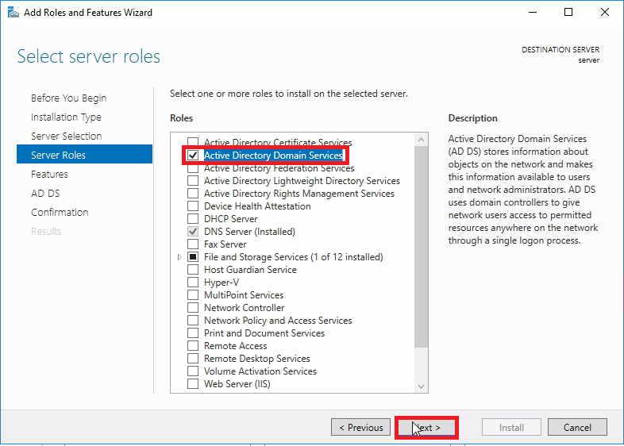Go to Server Selection step
Image resolution: width=624 pixels, height=446 pixels.
tap(67, 136)
